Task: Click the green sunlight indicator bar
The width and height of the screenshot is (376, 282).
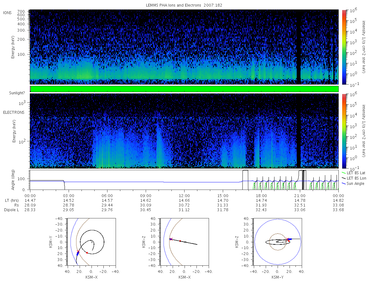Action: click(184, 89)
